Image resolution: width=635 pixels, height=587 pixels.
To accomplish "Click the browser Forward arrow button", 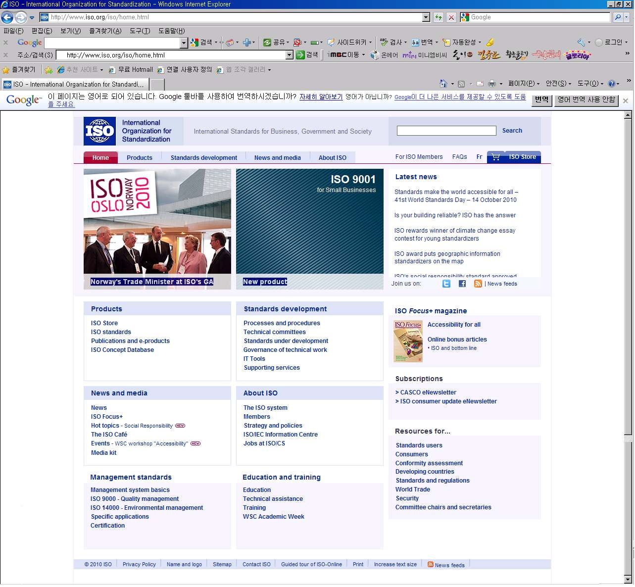I will 21,17.
